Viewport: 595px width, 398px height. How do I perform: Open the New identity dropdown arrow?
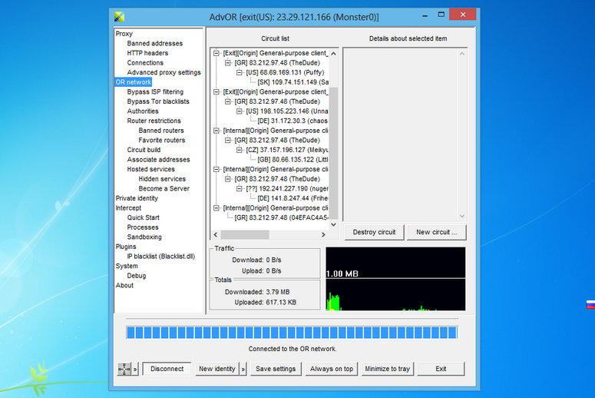click(x=243, y=369)
